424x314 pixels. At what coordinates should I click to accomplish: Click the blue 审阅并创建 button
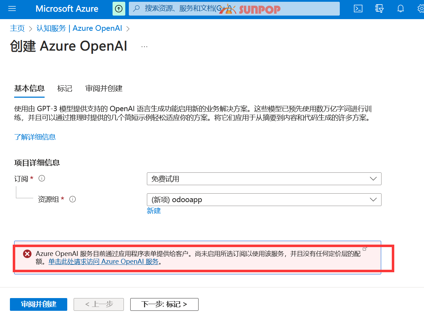point(39,304)
